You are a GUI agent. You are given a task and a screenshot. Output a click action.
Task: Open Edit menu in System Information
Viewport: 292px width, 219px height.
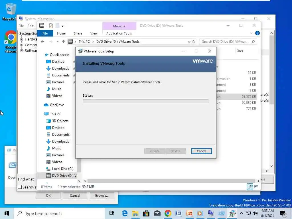(31, 26)
